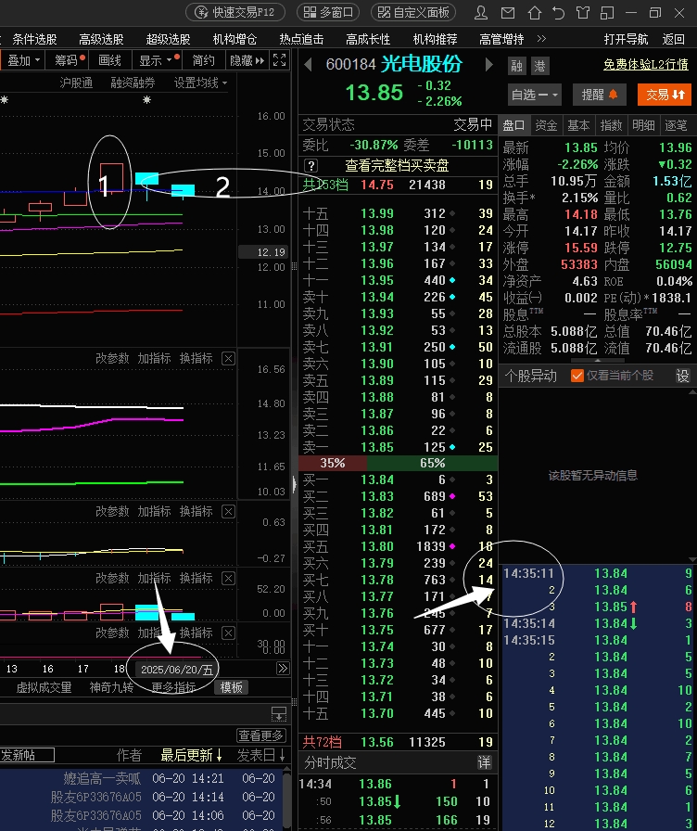
Task: Expand more menu items chevron
Action: [x=541, y=39]
